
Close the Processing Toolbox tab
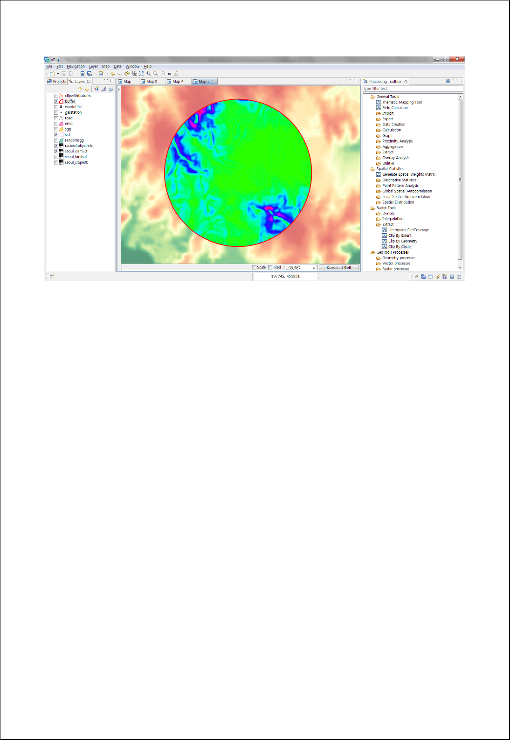tap(405, 81)
